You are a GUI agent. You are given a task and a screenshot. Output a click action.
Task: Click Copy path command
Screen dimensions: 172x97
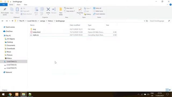tap(25, 11)
